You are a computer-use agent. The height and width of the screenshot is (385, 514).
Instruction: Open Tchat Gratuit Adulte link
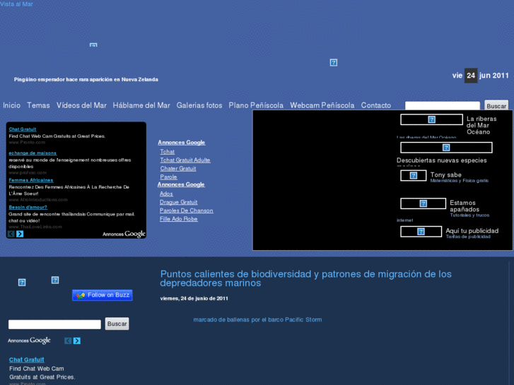185,160
